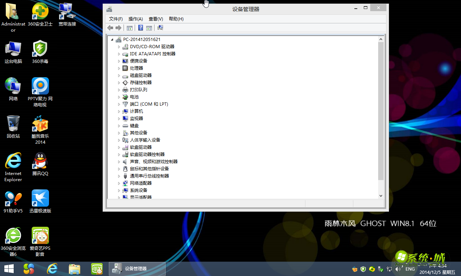Open the 查看(V) menu

(x=156, y=19)
